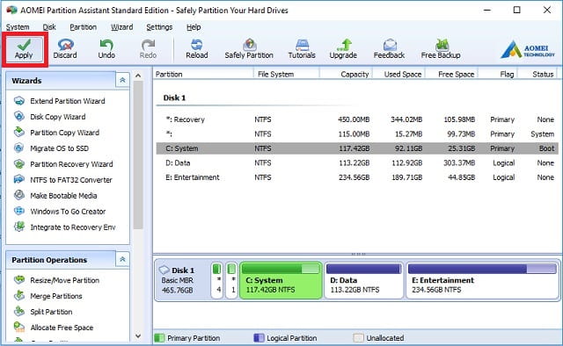This screenshot has width=563, height=346.
Task: Click the Disk 1 heading in the list
Action: (x=174, y=97)
